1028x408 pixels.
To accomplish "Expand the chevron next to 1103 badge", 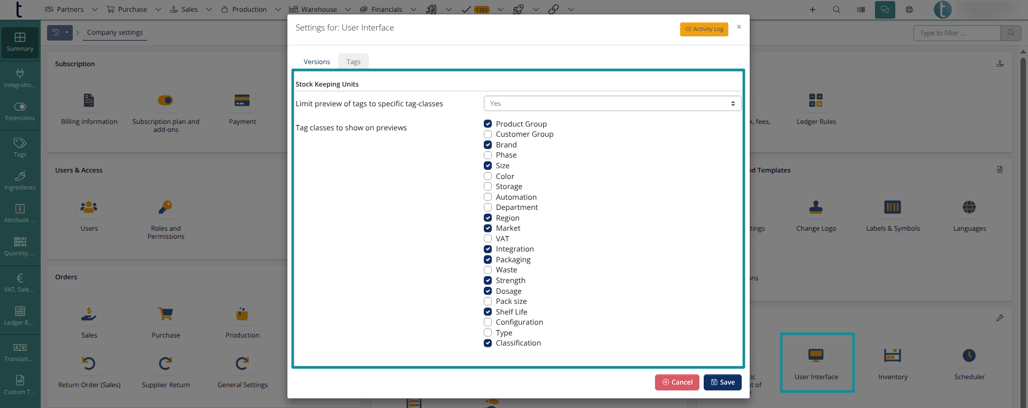I will (x=500, y=10).
